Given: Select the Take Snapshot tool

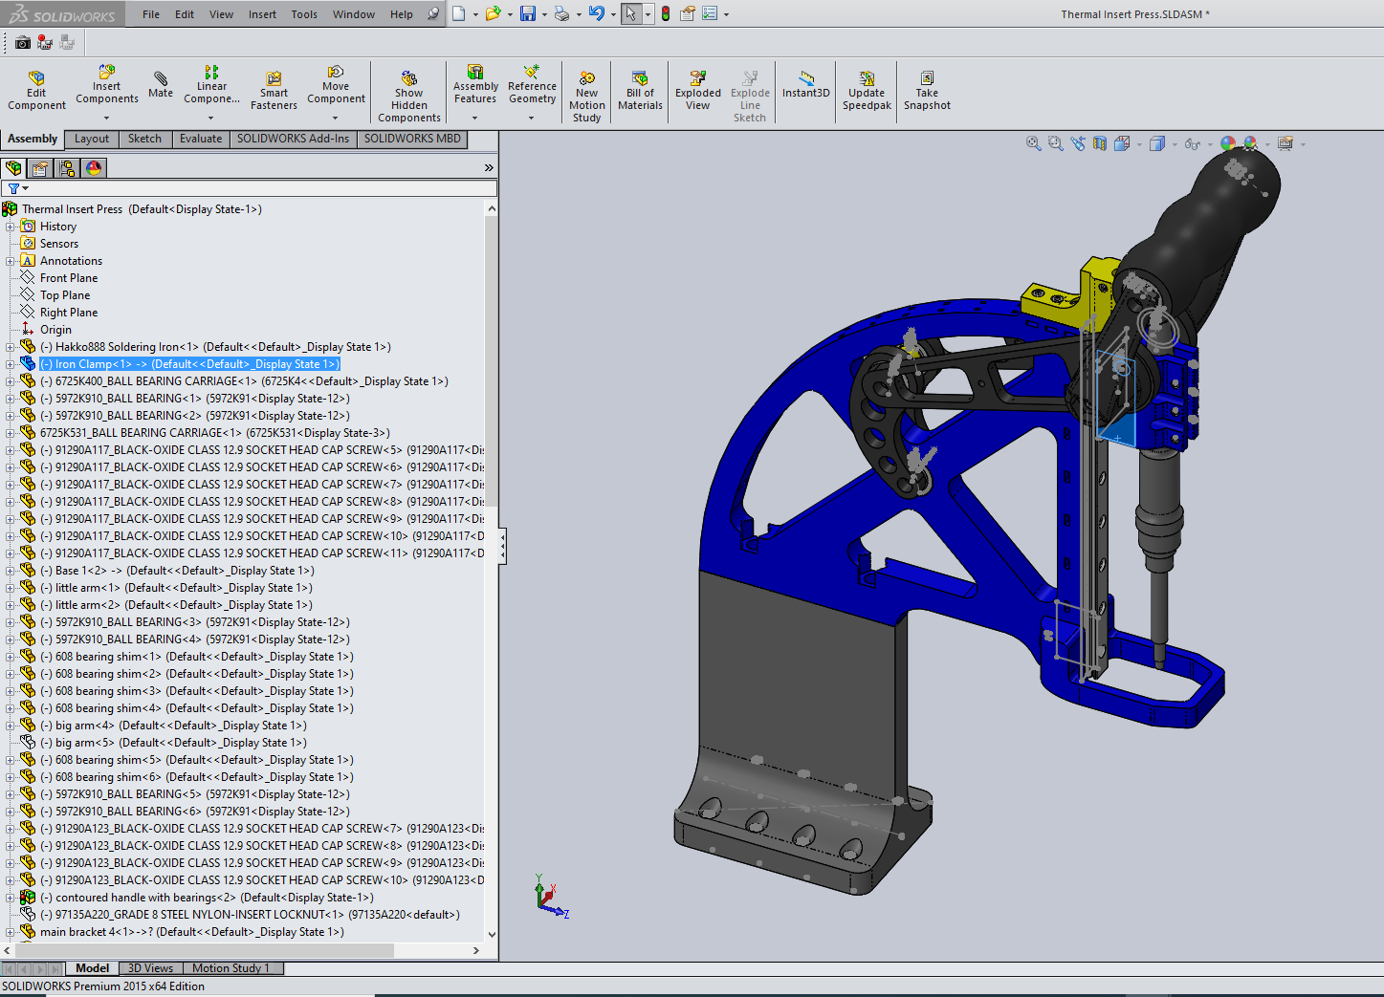Looking at the screenshot, I should tap(926, 91).
